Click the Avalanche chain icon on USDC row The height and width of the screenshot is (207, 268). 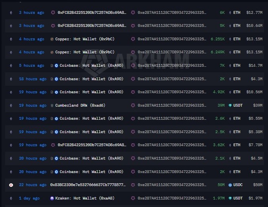click(11, 185)
